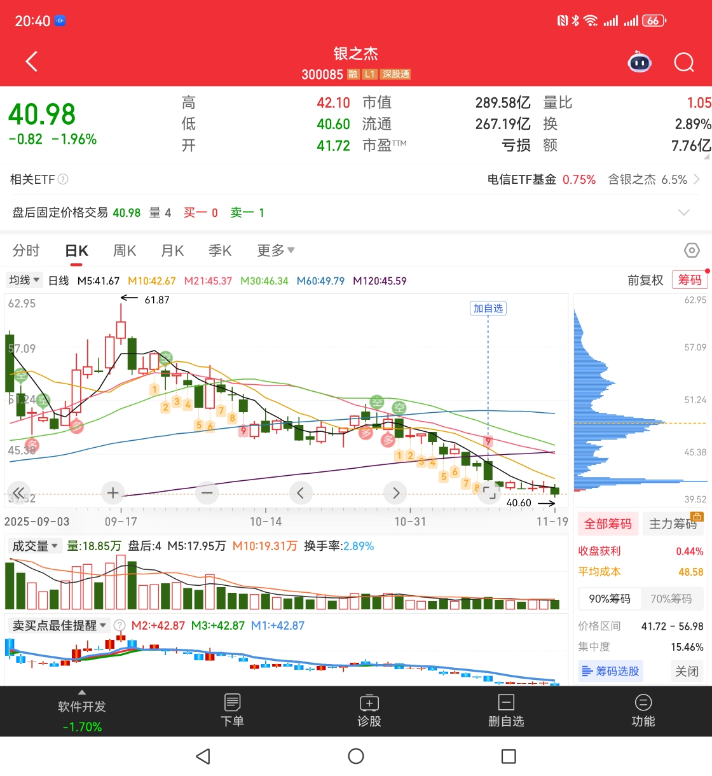Expand the 软件开发 sector panel arrow
The image size is (712, 776).
[81, 692]
